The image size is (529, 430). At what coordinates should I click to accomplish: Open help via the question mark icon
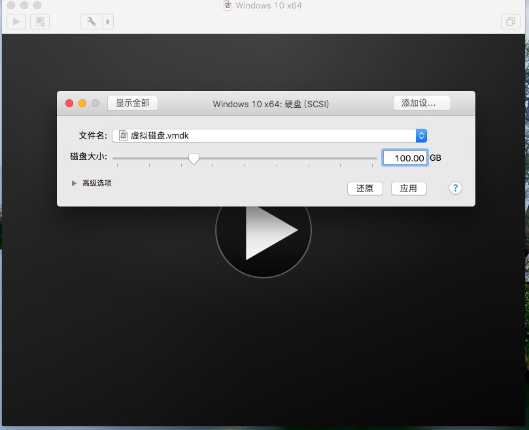tap(454, 188)
